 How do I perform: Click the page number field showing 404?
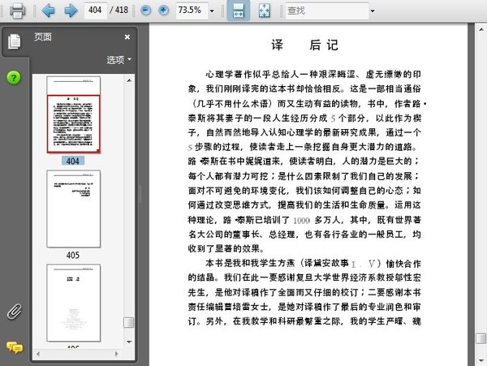pyautogui.click(x=97, y=11)
